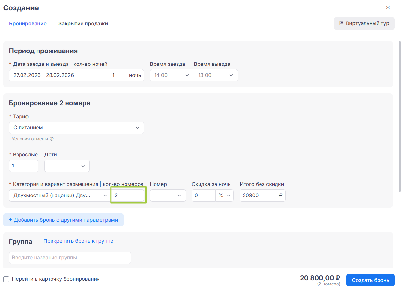The width and height of the screenshot is (401, 291).
Task: Switch to the Закрытие продажи tab
Action: (x=83, y=24)
